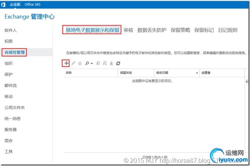This screenshot has width=250, height=166.
Task: Click the trash delete icon
Action: click(x=80, y=63)
